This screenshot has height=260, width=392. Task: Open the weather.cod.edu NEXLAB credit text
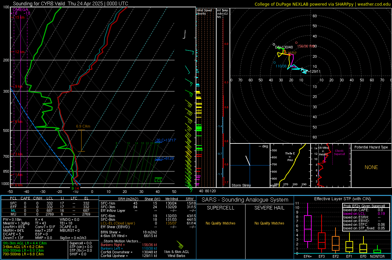point(323,4)
